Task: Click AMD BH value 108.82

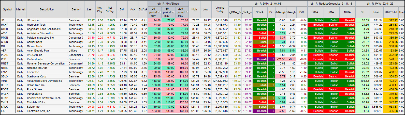Action: point(363,81)
